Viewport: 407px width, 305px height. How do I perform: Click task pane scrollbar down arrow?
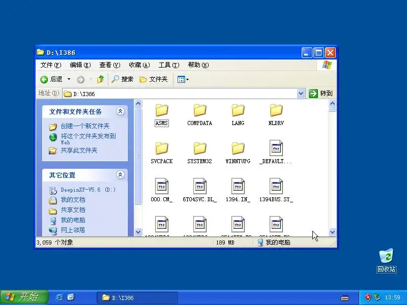(x=138, y=232)
